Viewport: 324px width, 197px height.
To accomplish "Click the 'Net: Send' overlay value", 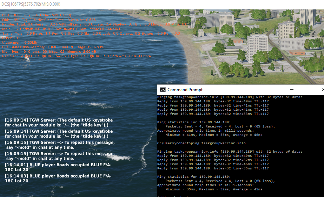I will [x=27, y=56].
